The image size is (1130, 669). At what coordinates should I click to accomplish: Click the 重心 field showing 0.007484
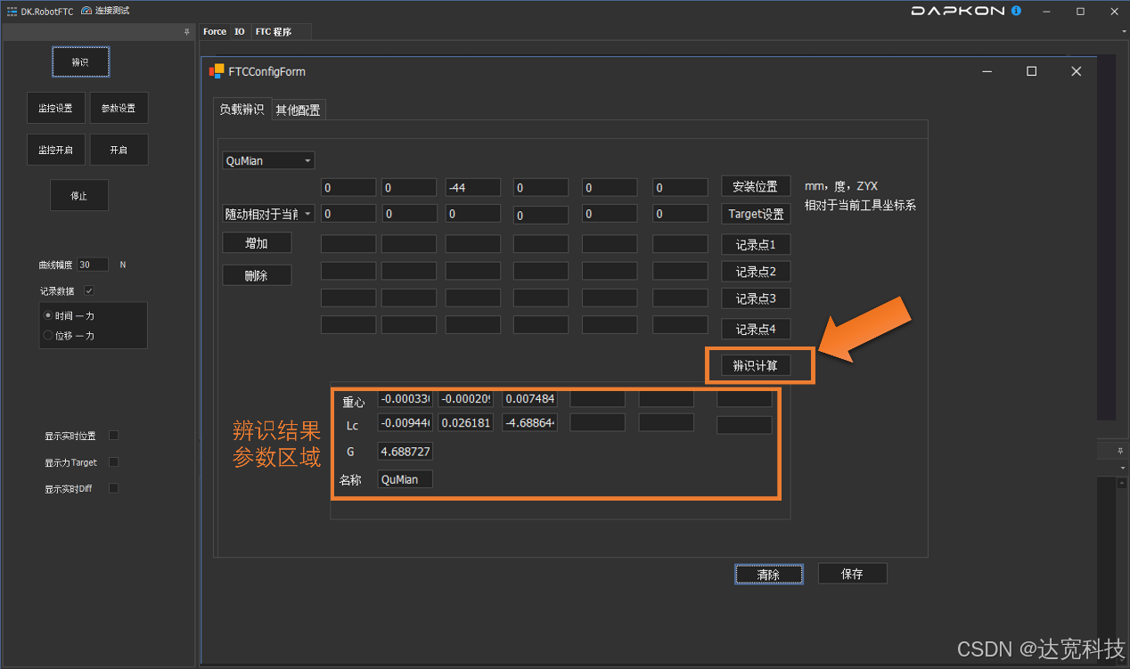[x=530, y=398]
